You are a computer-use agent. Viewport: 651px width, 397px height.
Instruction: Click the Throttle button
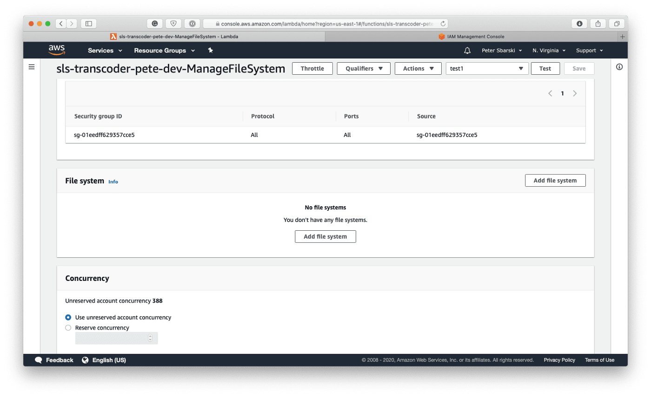pyautogui.click(x=312, y=68)
